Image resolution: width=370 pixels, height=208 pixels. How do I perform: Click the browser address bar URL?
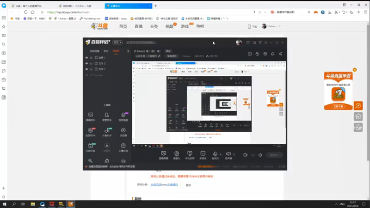click(x=68, y=12)
